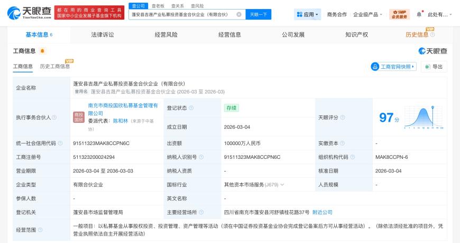Viewport: 460px width, 243px height.
Task: Click the TianYanCha logo in header
Action: click(x=29, y=14)
